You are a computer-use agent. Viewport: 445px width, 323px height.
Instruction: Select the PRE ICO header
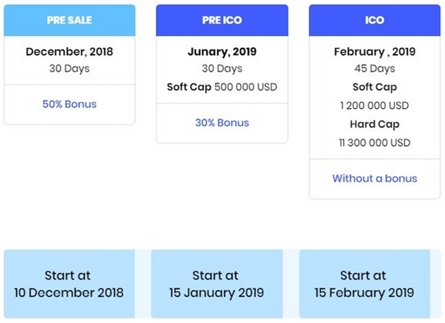221,21
